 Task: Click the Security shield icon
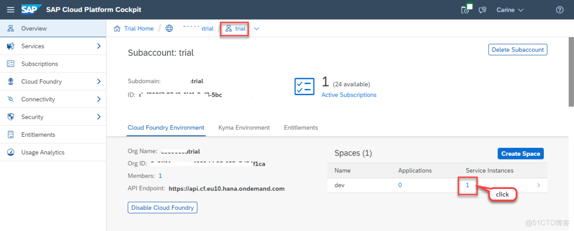click(11, 117)
